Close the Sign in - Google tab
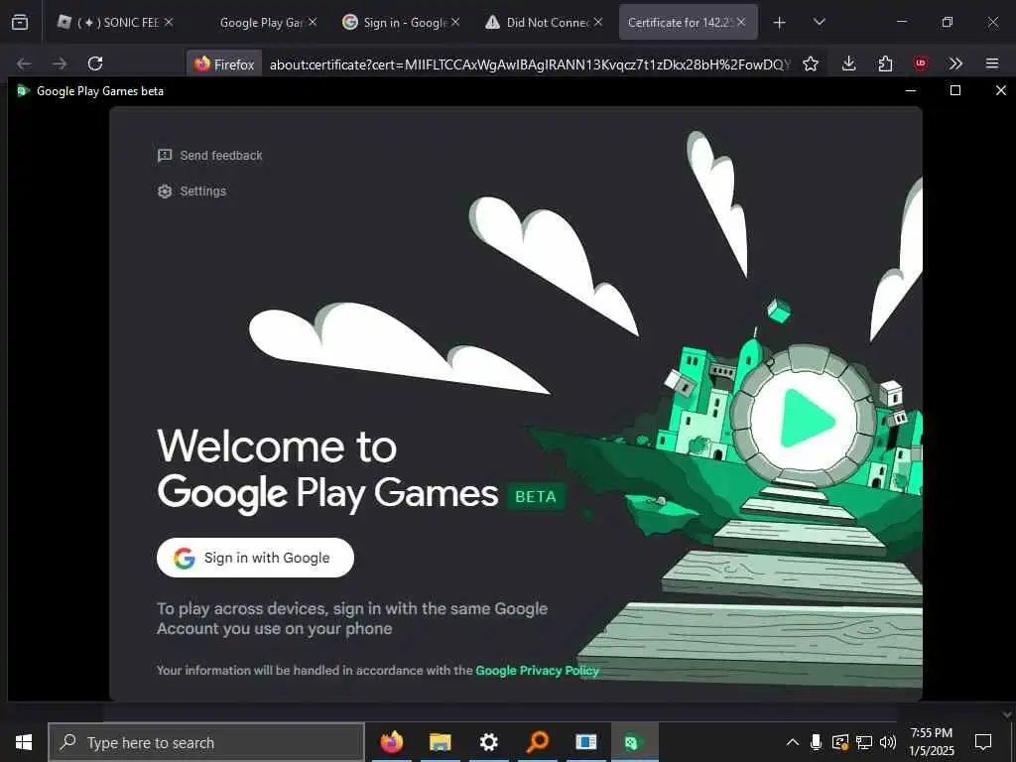The width and height of the screenshot is (1016, 762). (x=455, y=22)
